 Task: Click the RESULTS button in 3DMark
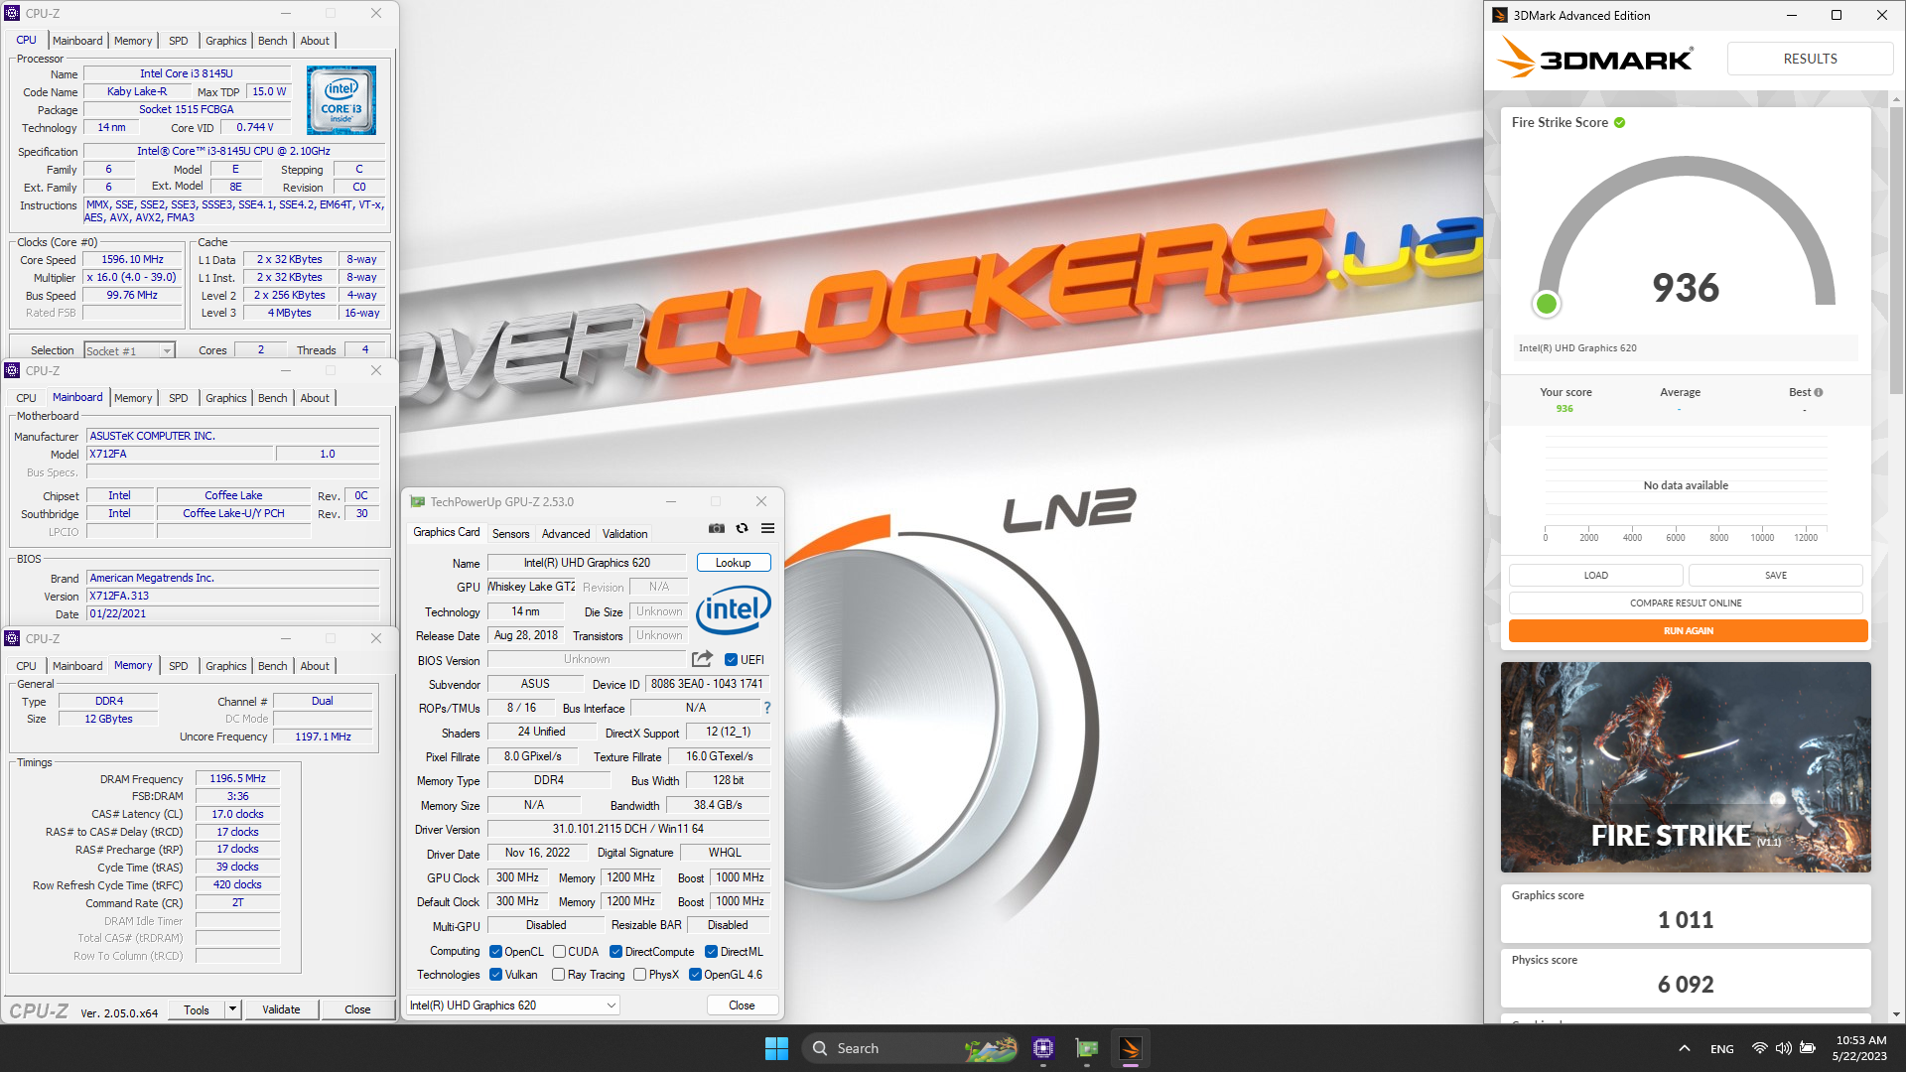pos(1810,59)
